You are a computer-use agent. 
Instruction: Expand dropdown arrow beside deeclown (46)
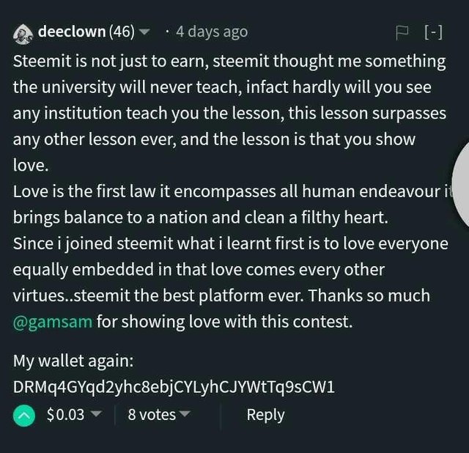(144, 32)
